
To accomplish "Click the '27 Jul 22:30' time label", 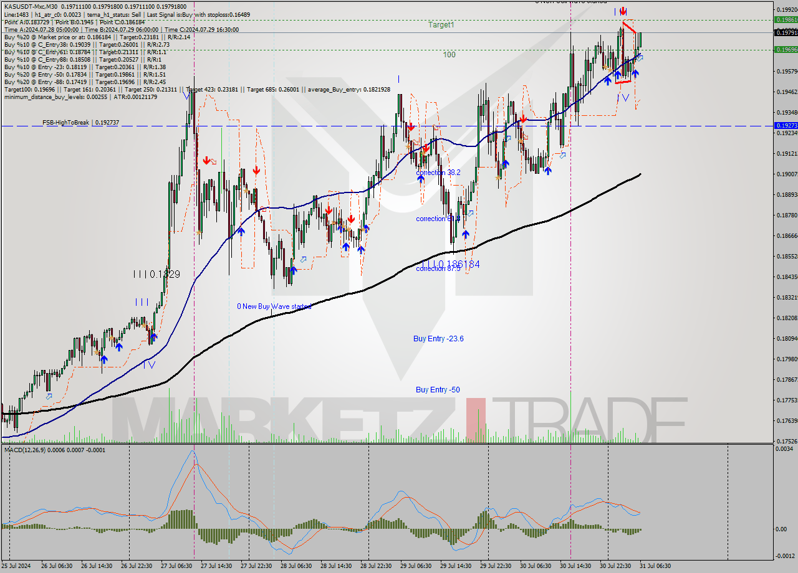I will pyautogui.click(x=256, y=566).
